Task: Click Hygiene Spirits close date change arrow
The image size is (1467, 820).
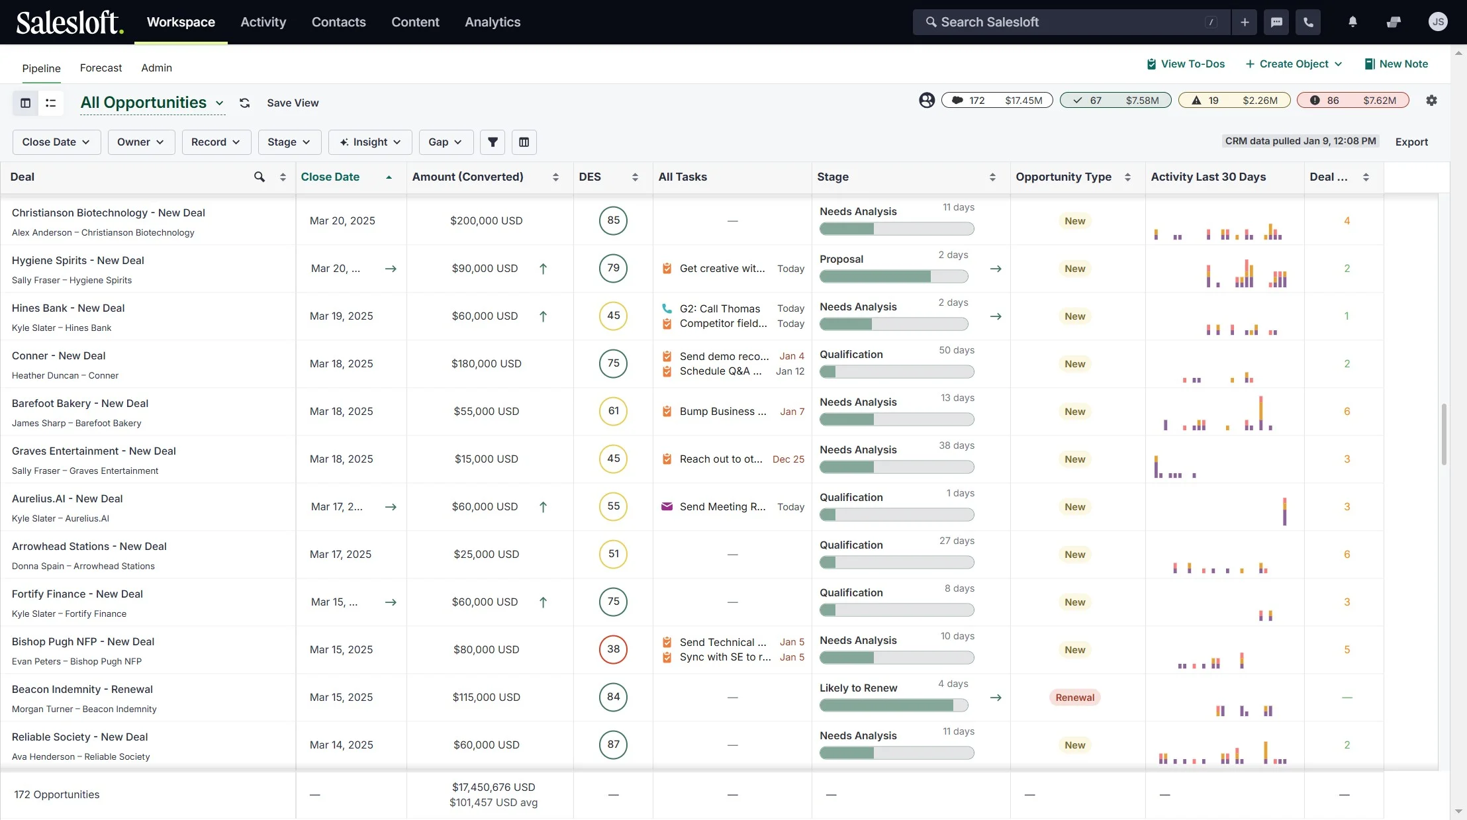Action: pyautogui.click(x=391, y=269)
